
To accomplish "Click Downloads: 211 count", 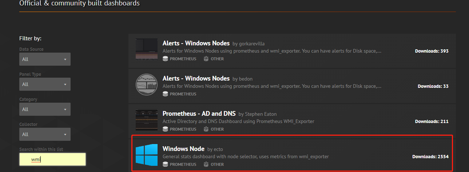I will pyautogui.click(x=432, y=122).
